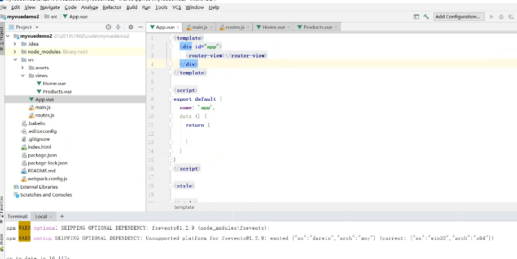
Task: Click the Add Configuration button
Action: [459, 16]
